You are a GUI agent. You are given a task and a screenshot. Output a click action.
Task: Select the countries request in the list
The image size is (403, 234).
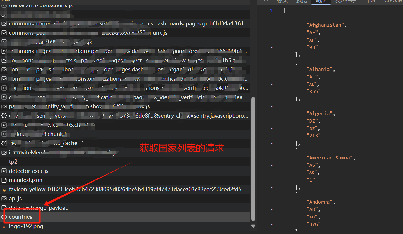[x=20, y=217]
